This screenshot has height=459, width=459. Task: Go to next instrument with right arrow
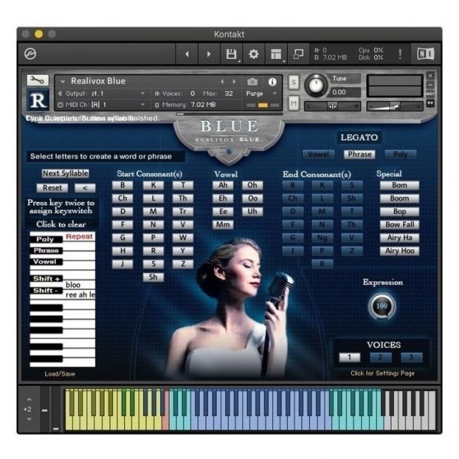pyautogui.click(x=209, y=54)
